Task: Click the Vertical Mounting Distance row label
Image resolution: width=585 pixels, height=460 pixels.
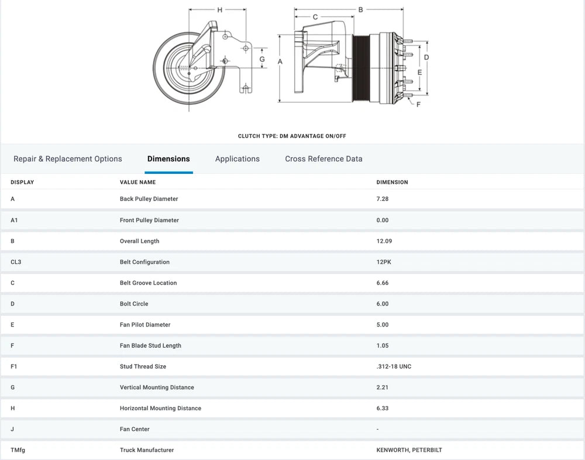Action: tap(157, 387)
